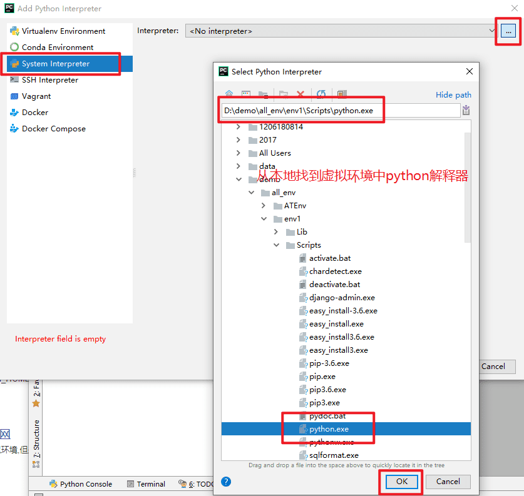Click the Virtualenv Environment icon
524x496 pixels.
[x=14, y=31]
